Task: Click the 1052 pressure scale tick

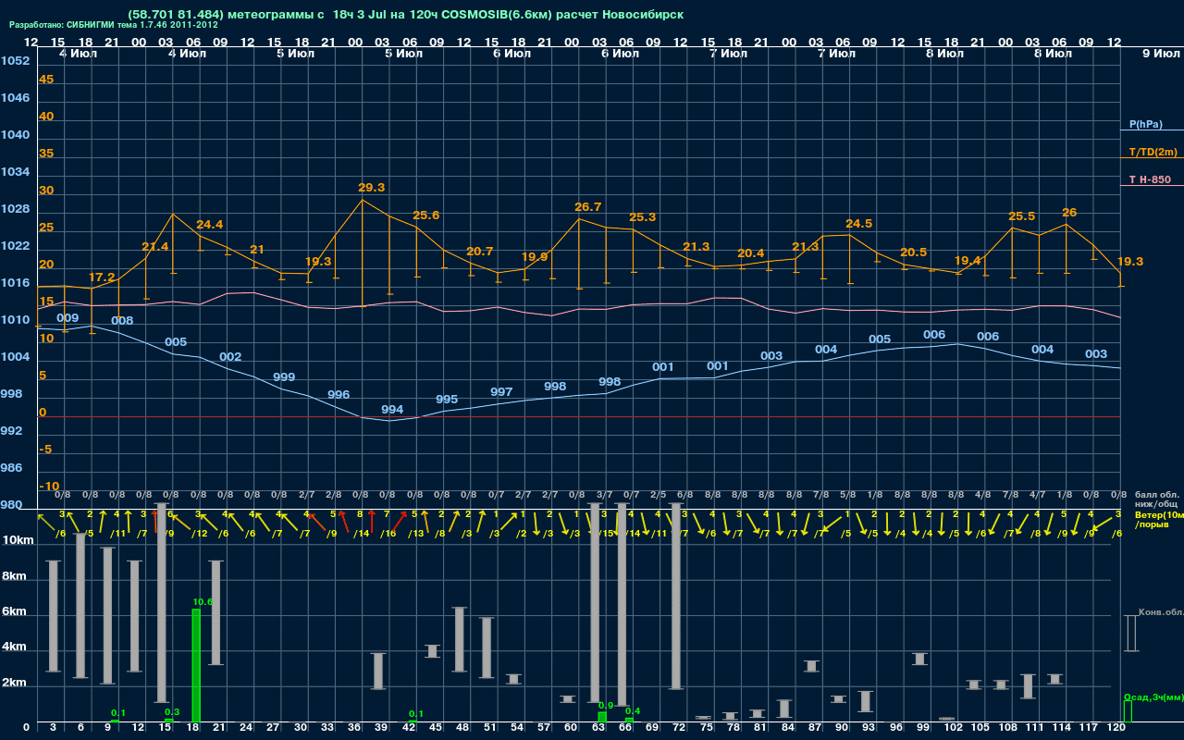Action: click(x=16, y=61)
